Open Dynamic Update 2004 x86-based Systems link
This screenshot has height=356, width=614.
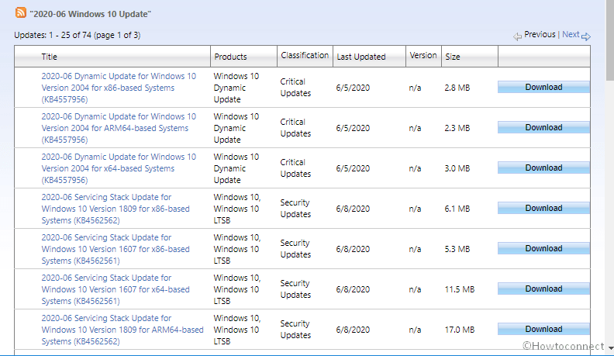click(x=119, y=88)
